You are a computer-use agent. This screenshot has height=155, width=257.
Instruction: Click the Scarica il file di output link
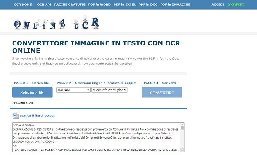(x=37, y=115)
